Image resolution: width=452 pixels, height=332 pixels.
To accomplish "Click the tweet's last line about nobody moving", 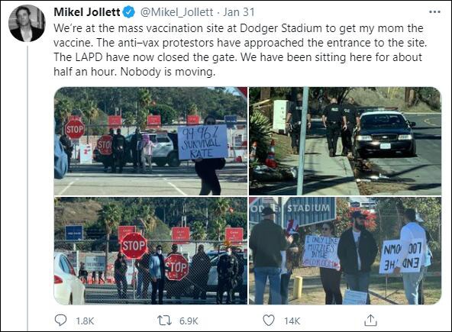I will pyautogui.click(x=134, y=72).
